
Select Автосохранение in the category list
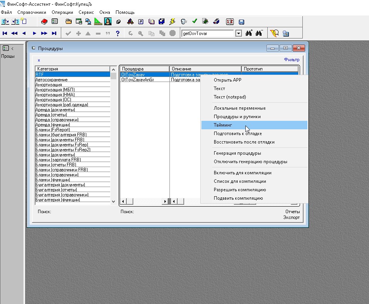coord(52,80)
